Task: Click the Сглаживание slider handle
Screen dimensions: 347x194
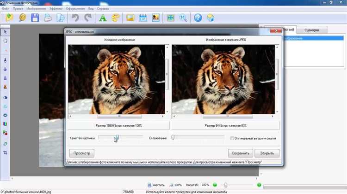Action: pyautogui.click(x=173, y=137)
